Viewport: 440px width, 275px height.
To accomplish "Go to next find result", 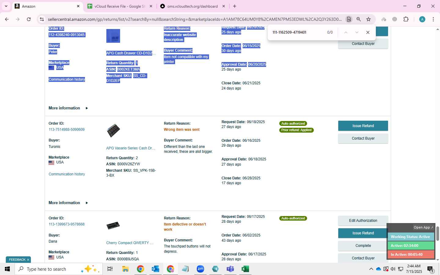I will click(x=357, y=32).
